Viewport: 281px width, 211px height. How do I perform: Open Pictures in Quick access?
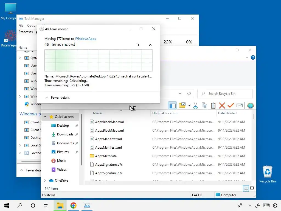tap(63, 152)
